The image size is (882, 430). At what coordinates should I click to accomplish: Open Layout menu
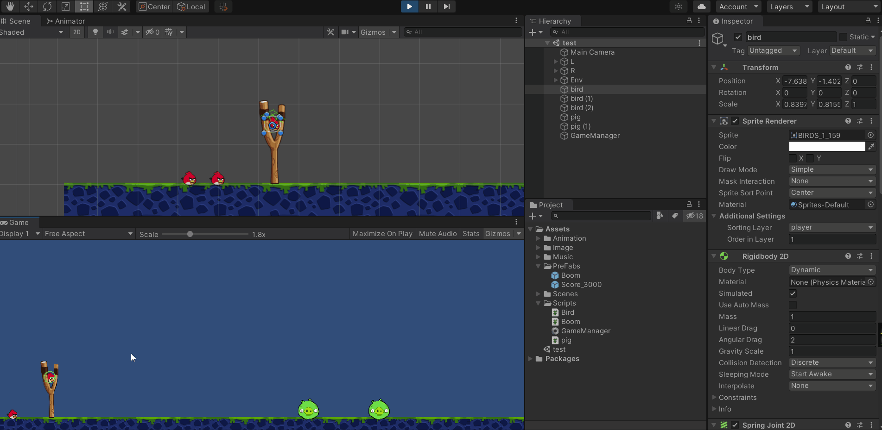coord(849,6)
